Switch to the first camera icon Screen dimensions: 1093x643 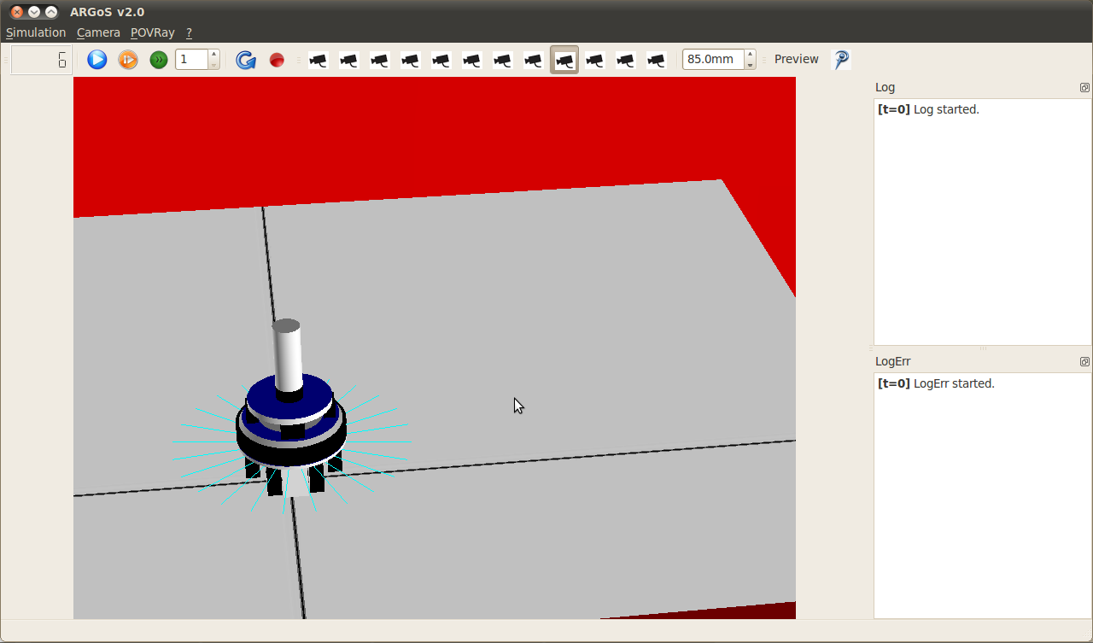pos(319,60)
